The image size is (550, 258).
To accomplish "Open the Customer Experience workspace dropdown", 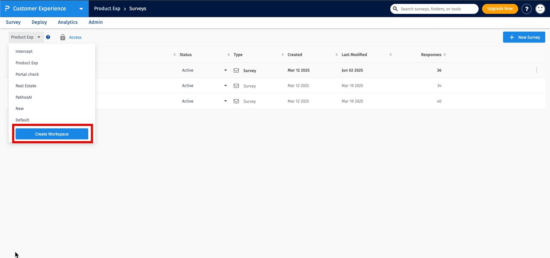I will [x=80, y=8].
